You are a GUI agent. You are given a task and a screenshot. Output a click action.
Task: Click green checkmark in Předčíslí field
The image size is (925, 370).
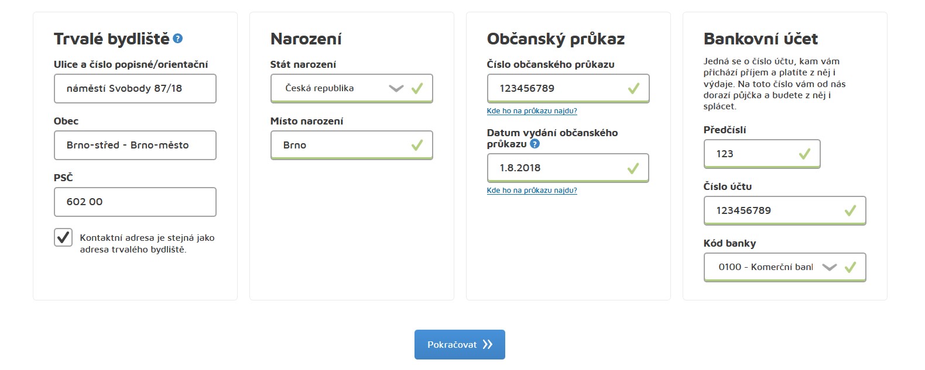click(x=804, y=154)
